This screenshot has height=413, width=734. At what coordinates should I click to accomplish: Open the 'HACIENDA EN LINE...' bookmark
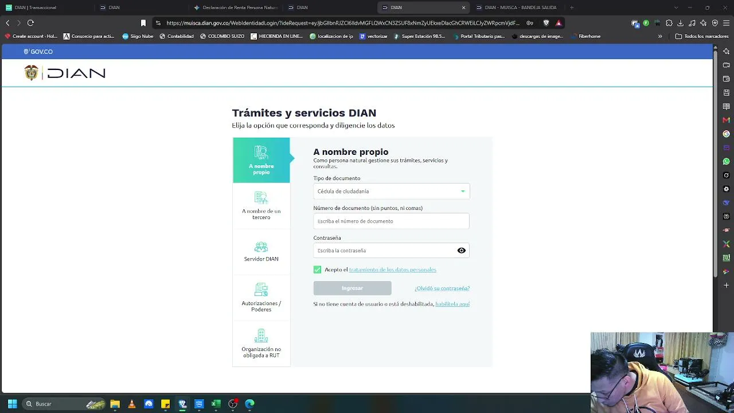(276, 36)
